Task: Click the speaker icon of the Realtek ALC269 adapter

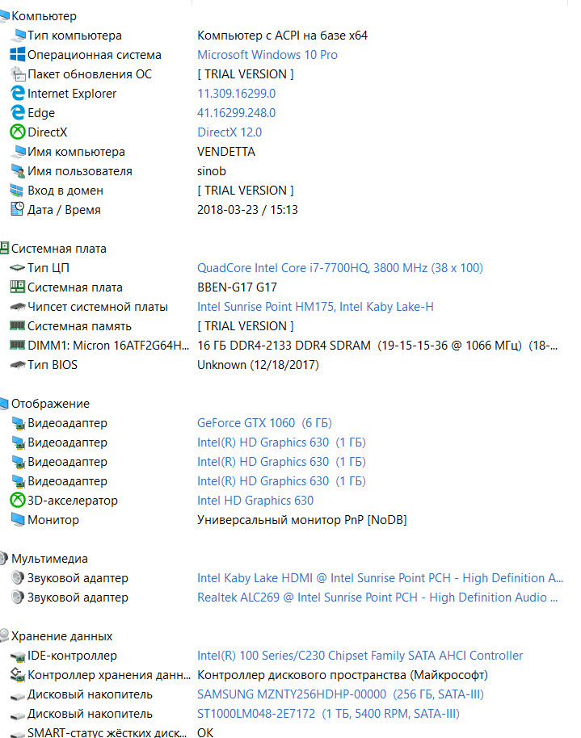Action: pos(18,597)
